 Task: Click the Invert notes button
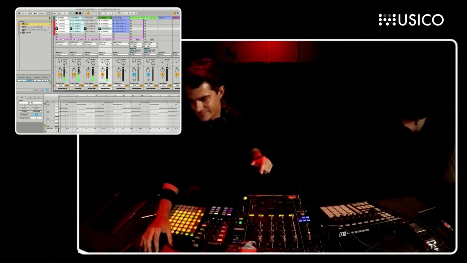tap(36, 109)
